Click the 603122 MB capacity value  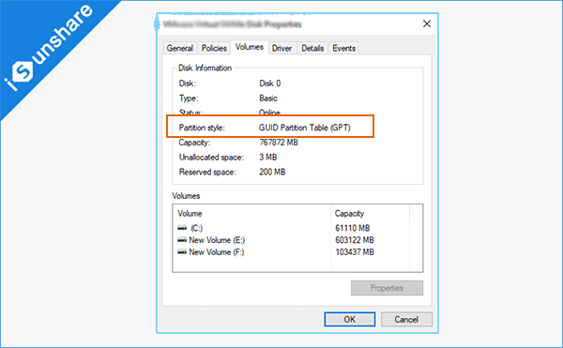point(355,240)
